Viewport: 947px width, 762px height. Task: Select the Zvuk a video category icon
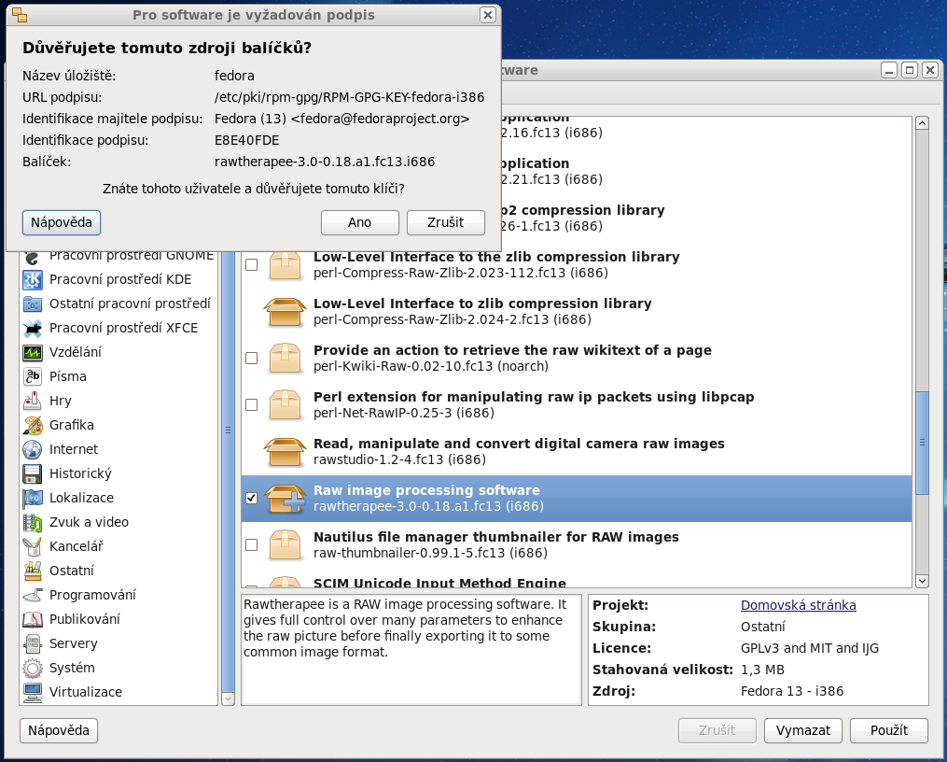click(33, 522)
